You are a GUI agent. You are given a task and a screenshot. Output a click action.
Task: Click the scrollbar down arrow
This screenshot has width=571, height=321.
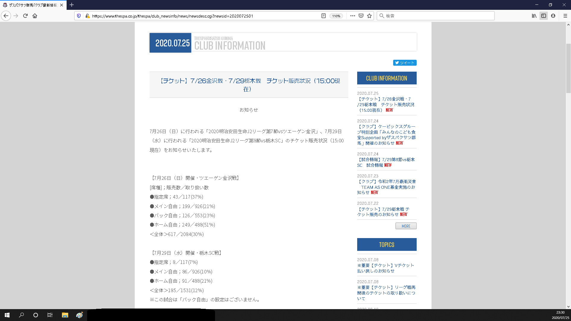pyautogui.click(x=568, y=306)
